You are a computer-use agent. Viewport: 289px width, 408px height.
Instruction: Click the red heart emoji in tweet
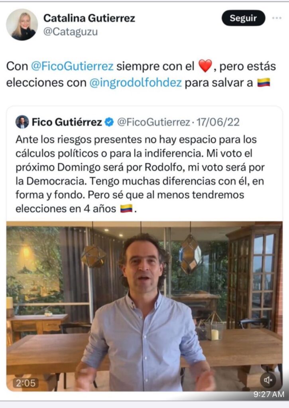tap(205, 66)
